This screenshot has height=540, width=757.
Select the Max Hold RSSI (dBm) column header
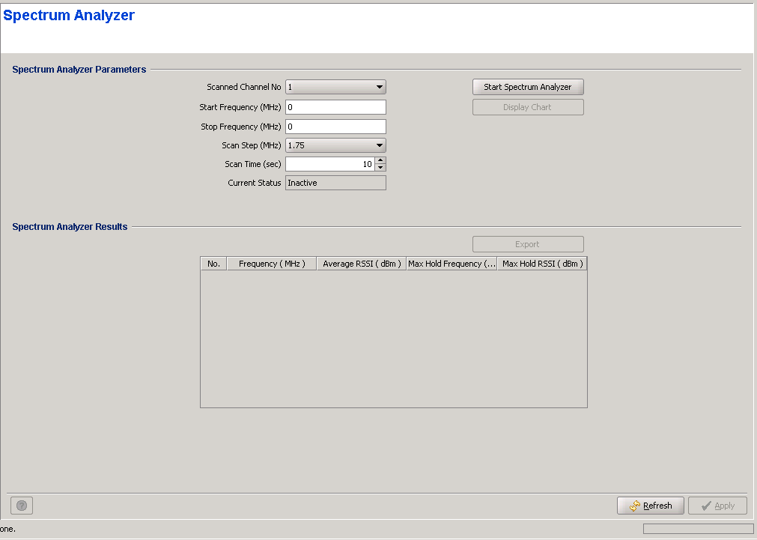[542, 264]
